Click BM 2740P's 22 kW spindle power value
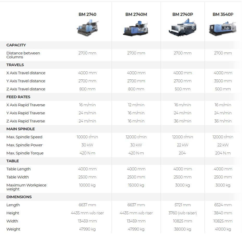 point(183,145)
